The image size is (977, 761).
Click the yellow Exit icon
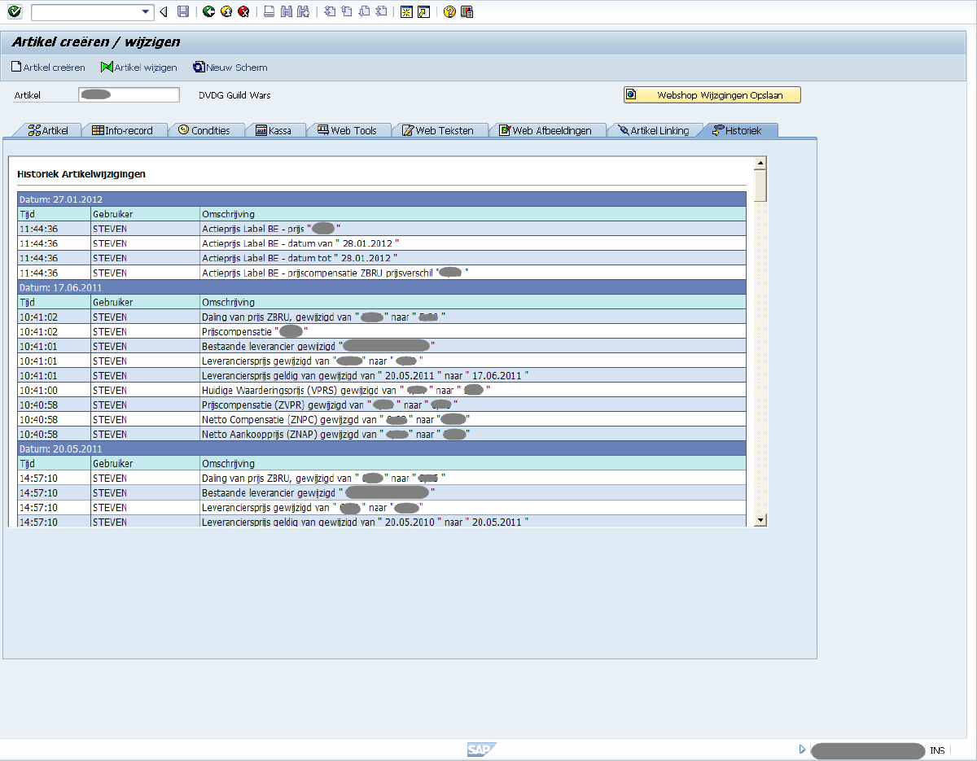pyautogui.click(x=226, y=11)
